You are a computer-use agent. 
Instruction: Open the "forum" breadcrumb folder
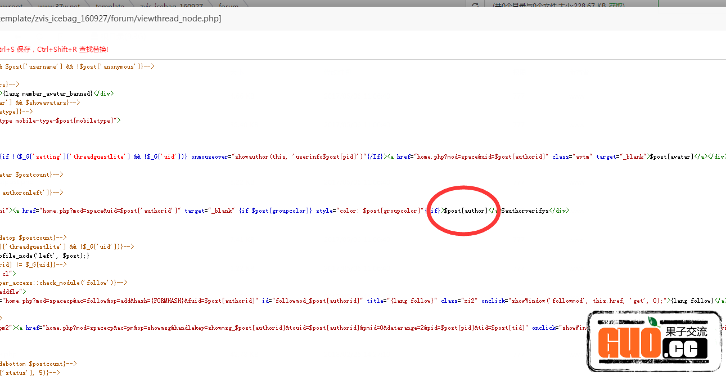[x=228, y=6]
